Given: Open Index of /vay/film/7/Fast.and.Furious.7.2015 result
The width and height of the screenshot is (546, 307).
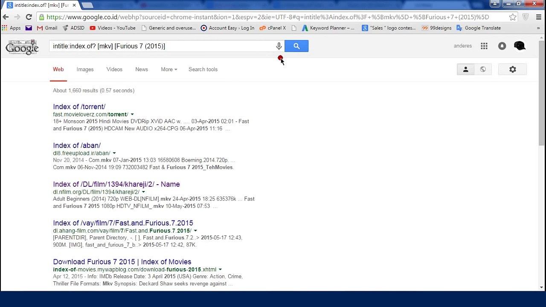Looking at the screenshot, I should pos(123,223).
